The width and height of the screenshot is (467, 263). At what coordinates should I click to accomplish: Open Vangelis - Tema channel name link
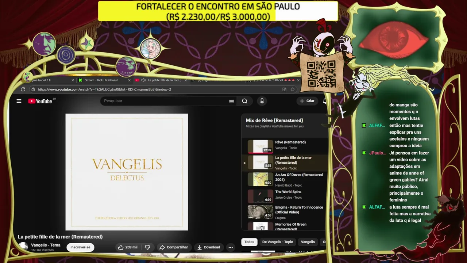[46, 245]
